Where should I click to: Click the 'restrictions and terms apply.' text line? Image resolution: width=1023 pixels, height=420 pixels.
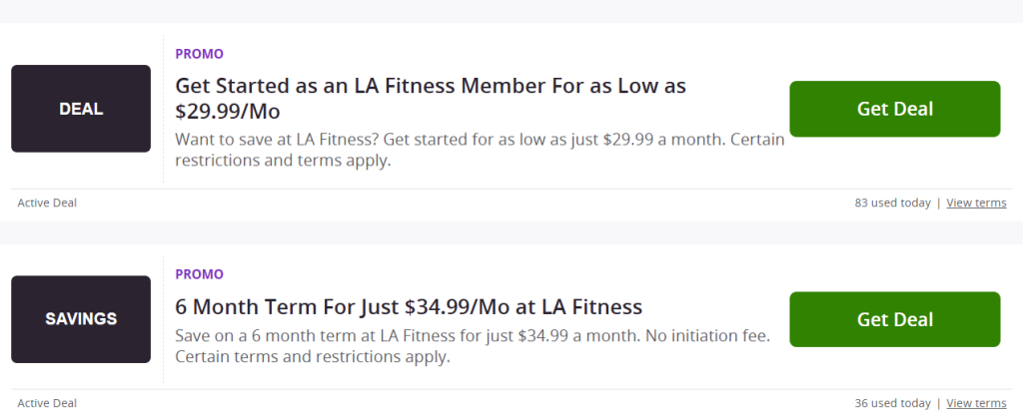[x=283, y=161]
